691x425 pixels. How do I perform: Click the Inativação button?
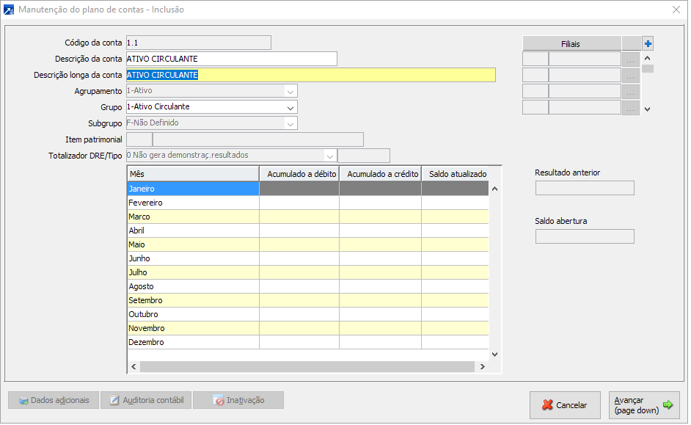[238, 400]
